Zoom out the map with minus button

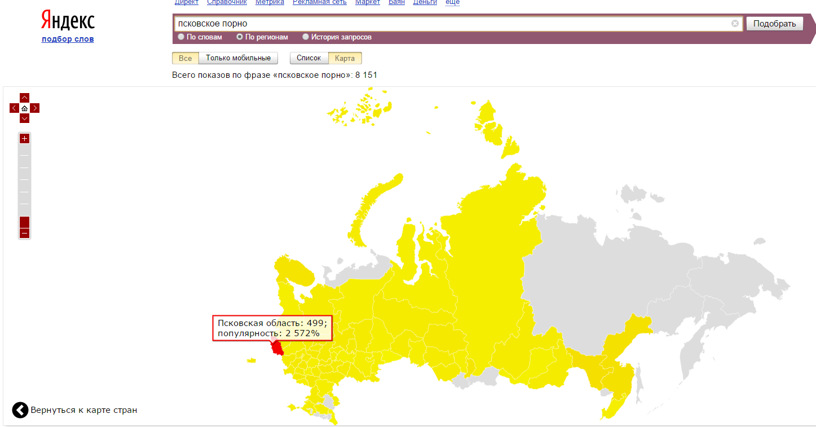(24, 233)
